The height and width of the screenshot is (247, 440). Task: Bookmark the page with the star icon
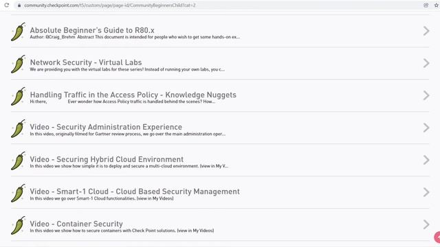[x=437, y=5]
